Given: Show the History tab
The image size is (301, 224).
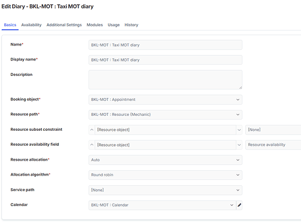Looking at the screenshot, I should pos(131,25).
